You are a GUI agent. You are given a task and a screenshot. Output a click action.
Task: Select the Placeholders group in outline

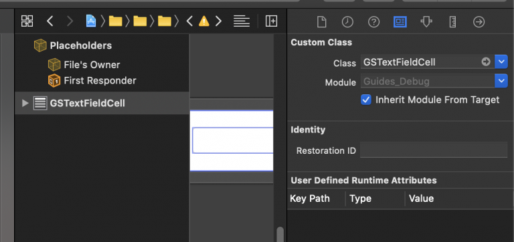click(x=80, y=45)
